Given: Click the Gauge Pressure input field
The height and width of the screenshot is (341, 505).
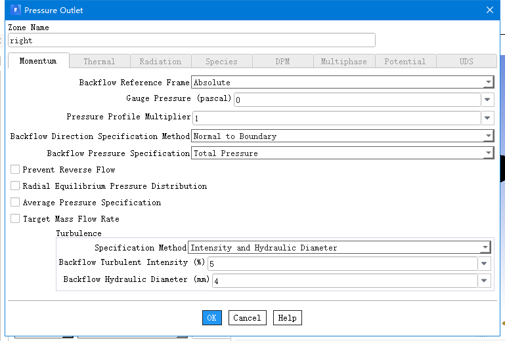Looking at the screenshot, I should click(357, 100).
